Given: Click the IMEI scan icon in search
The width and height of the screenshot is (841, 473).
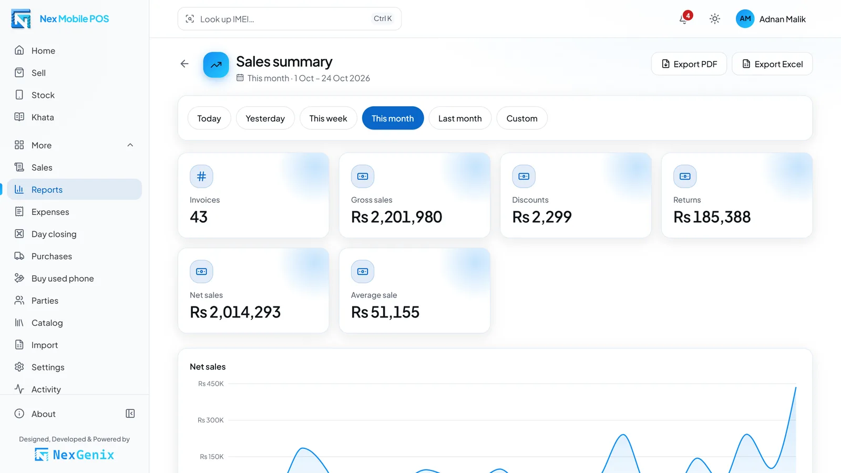Looking at the screenshot, I should (x=190, y=19).
